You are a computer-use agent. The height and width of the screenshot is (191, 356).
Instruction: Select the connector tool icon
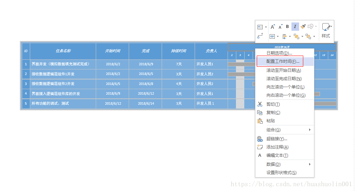point(260,36)
